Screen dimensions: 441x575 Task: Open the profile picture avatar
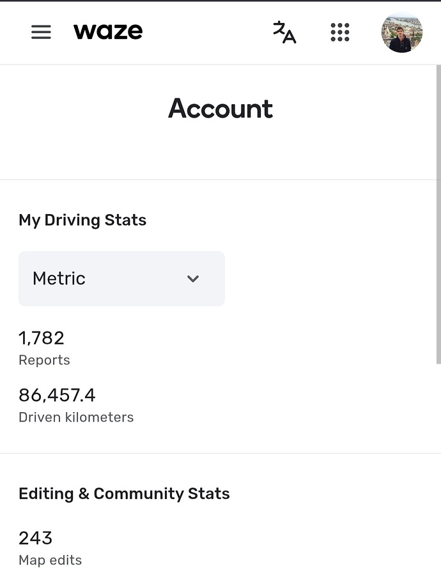pyautogui.click(x=402, y=33)
